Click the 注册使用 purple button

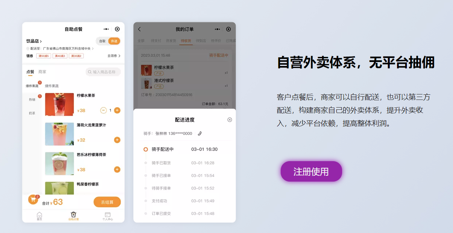[311, 171]
